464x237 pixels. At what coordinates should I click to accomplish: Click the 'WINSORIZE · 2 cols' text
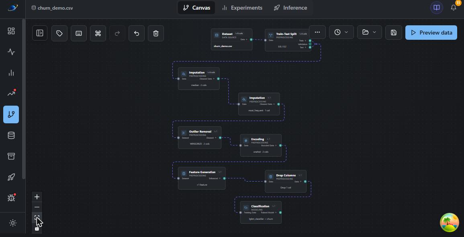tap(199, 144)
